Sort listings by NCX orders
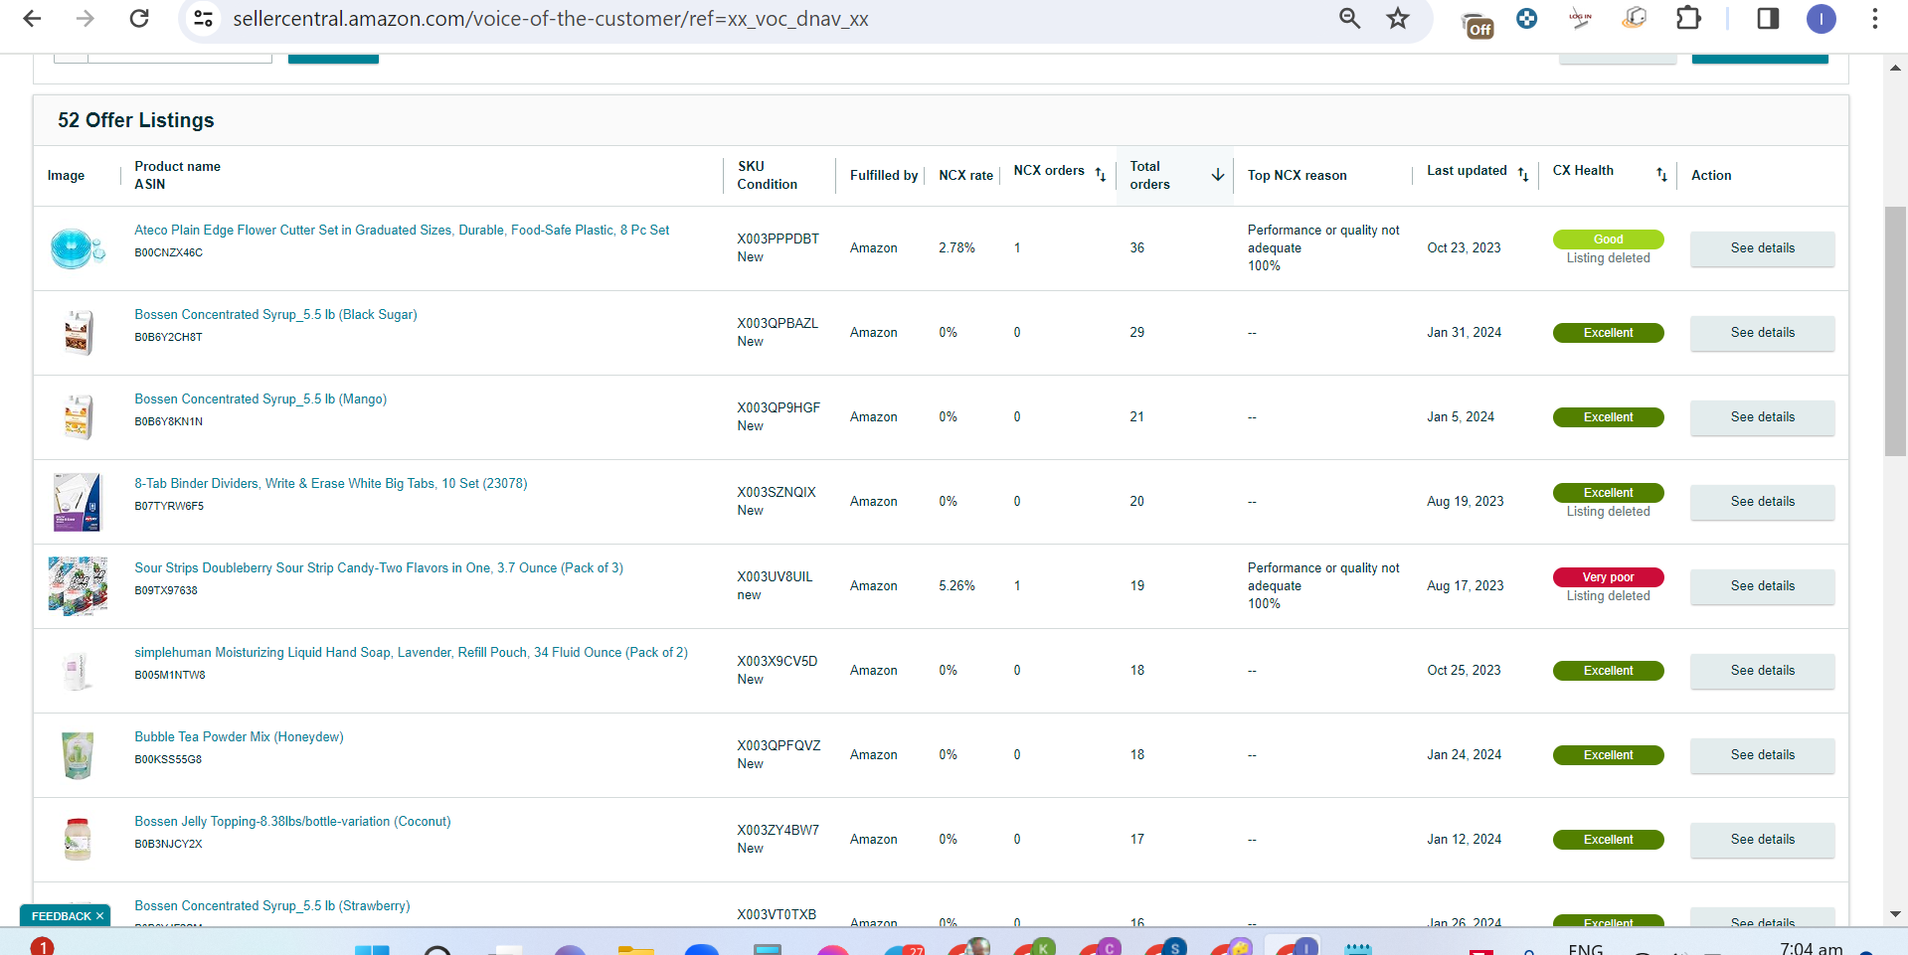The width and height of the screenshot is (1908, 955). 1101,174
